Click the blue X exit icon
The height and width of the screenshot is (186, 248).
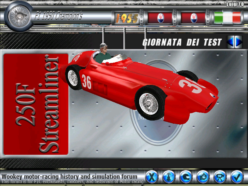click(x=152, y=176)
